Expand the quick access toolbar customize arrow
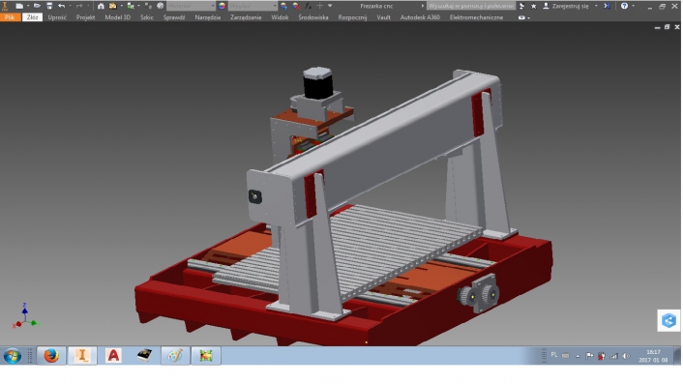This screenshot has height=384, width=683. (x=330, y=6)
